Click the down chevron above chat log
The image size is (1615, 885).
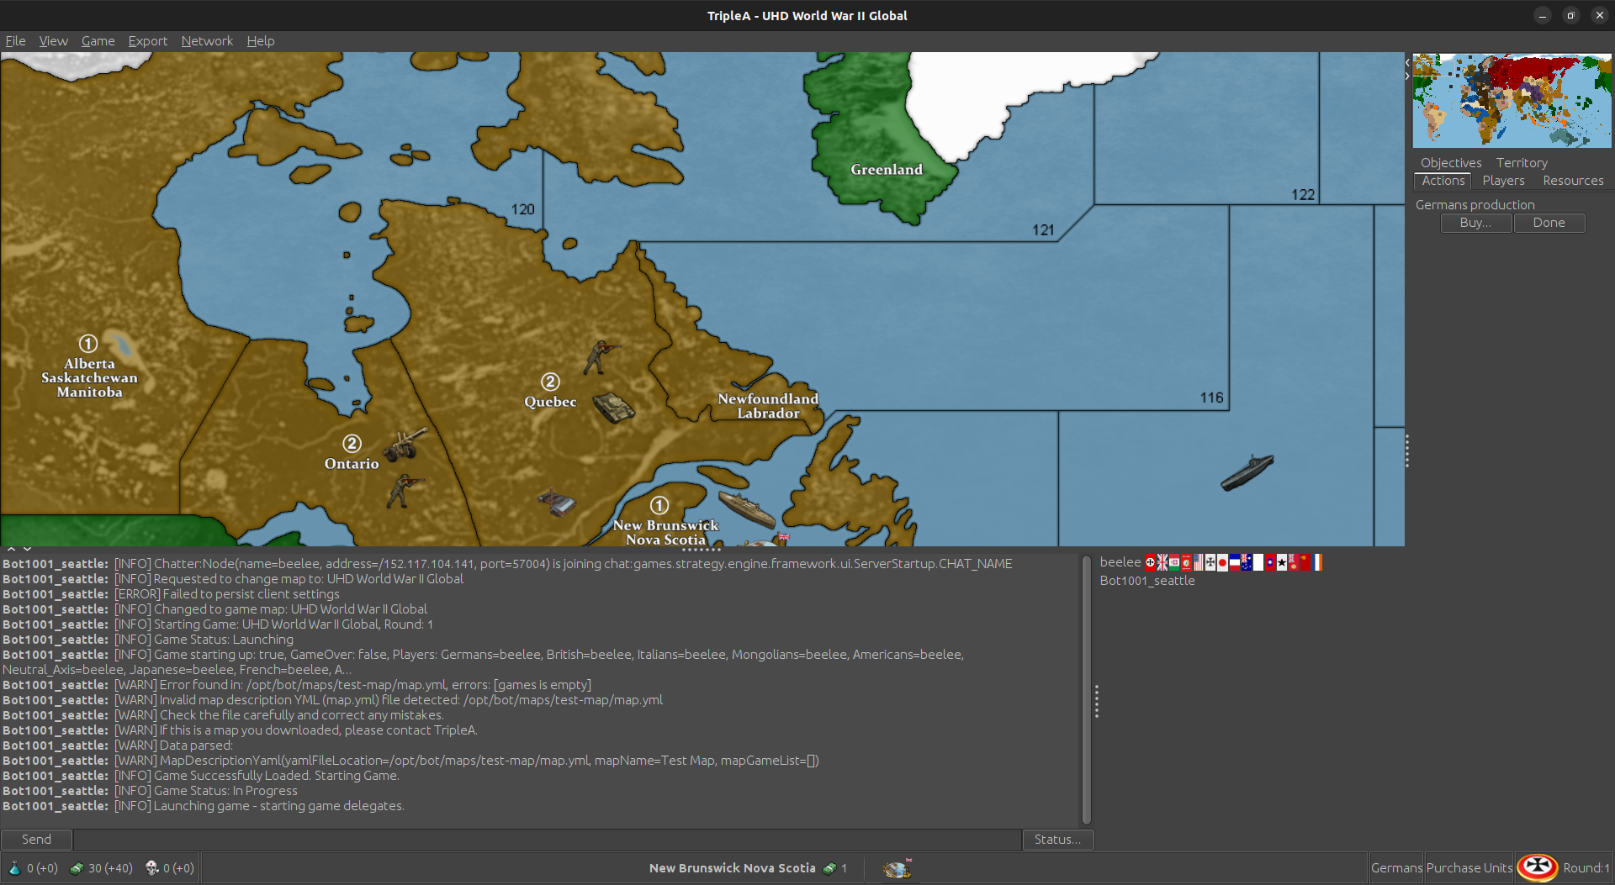pos(27,549)
